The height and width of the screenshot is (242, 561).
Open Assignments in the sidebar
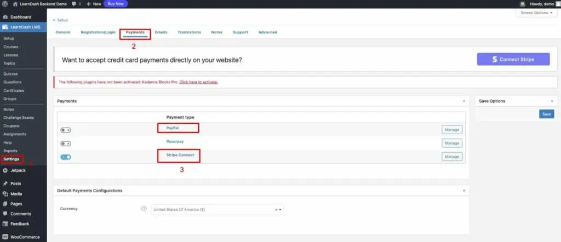(x=15, y=134)
